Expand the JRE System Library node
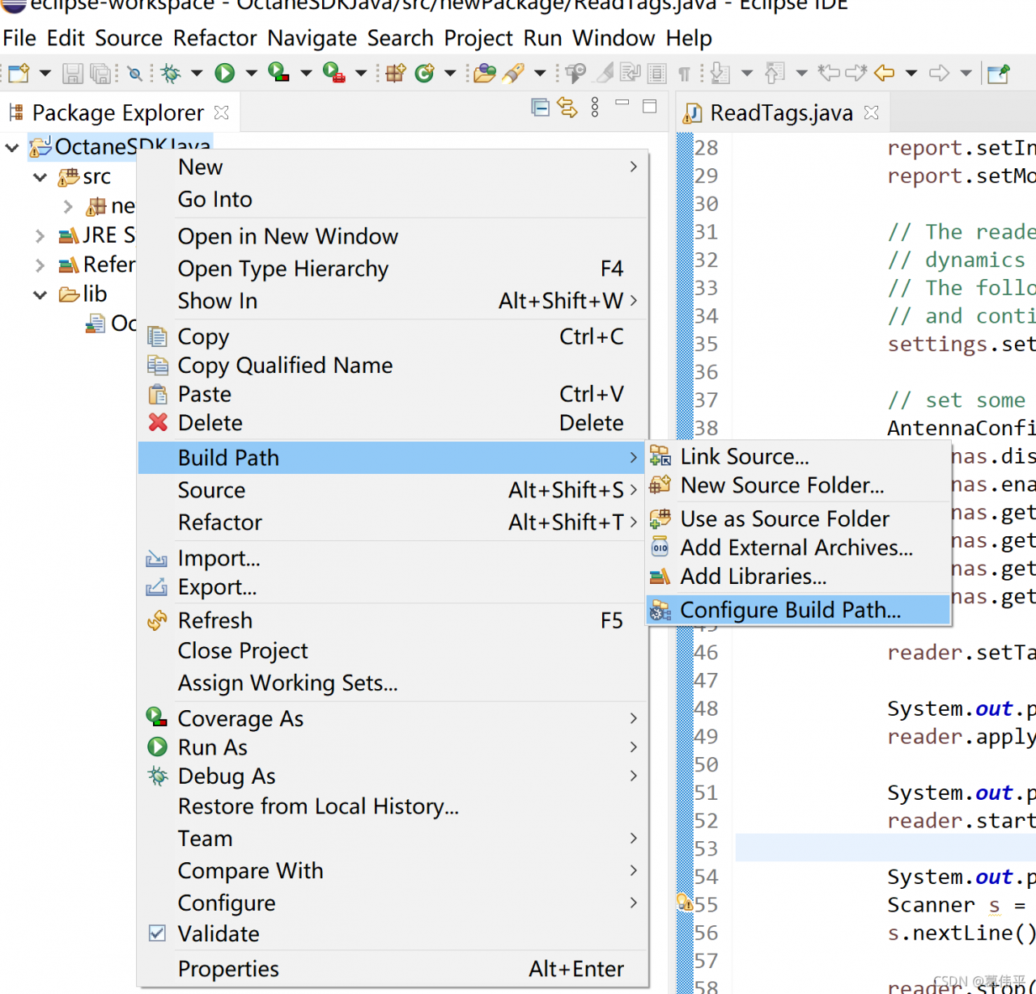The width and height of the screenshot is (1036, 994). (x=40, y=235)
